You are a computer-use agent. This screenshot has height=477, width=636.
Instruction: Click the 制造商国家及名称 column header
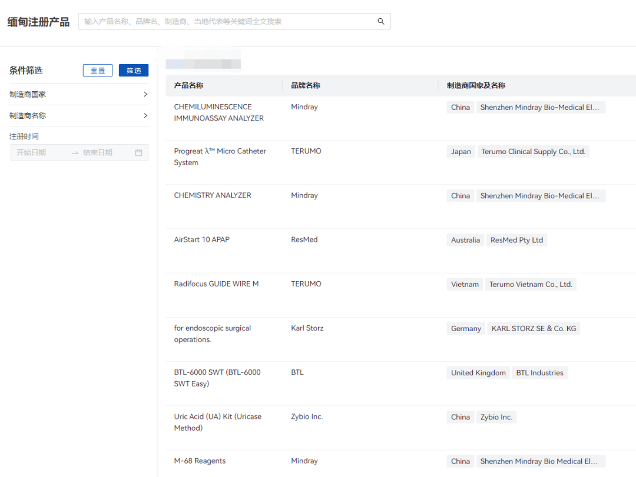pos(476,85)
